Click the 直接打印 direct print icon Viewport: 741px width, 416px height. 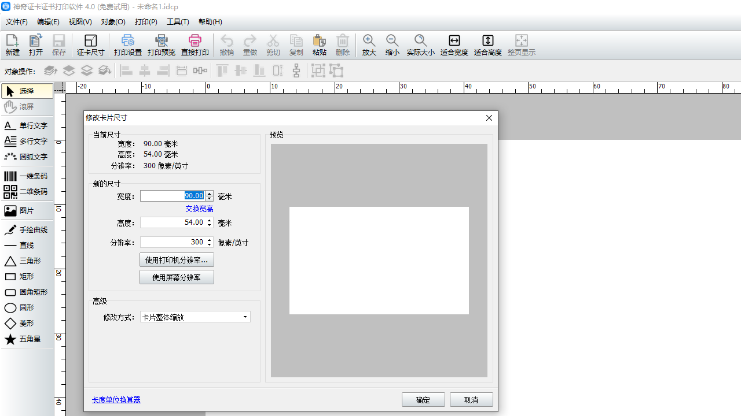195,44
